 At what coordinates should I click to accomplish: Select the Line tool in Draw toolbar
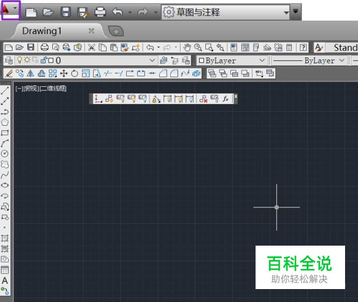click(5, 90)
